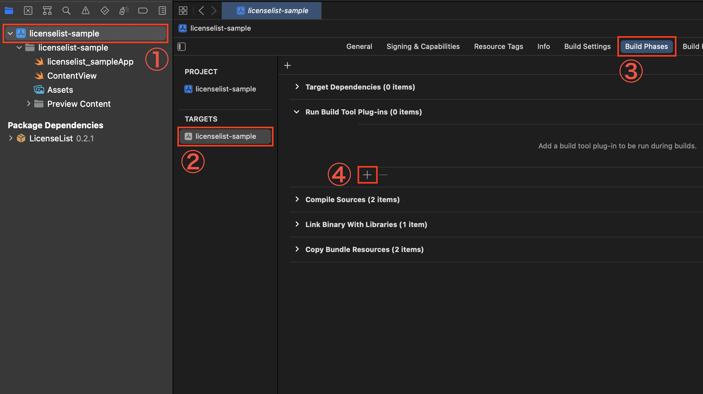Image resolution: width=703 pixels, height=394 pixels.
Task: Click the Run Build Tool Plug-ins label
Action: 363,112
